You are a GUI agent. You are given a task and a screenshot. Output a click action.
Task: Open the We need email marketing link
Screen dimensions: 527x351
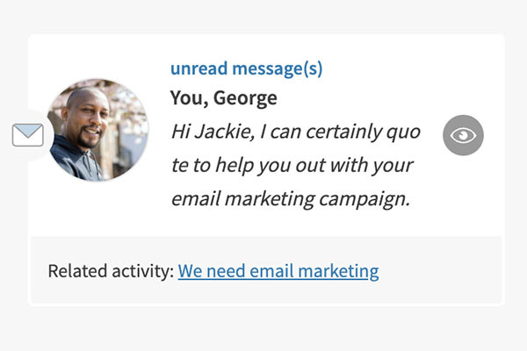pyautogui.click(x=278, y=271)
